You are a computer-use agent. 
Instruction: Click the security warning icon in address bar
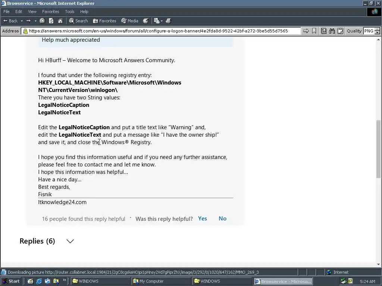25,31
